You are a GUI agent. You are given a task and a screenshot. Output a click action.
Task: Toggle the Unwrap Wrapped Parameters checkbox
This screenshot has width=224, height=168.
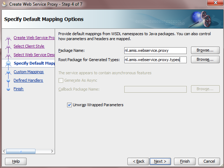[69, 105]
